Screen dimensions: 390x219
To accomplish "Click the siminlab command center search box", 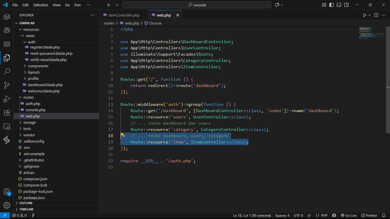I will point(197,5).
